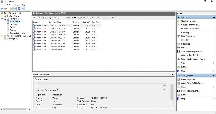The height and width of the screenshot is (114, 216).
Task: Open Saved Log folder icon in Actions
Action: click(178, 21)
